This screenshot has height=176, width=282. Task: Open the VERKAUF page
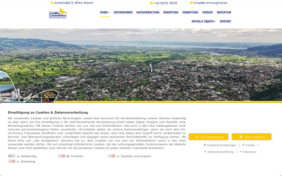(207, 12)
